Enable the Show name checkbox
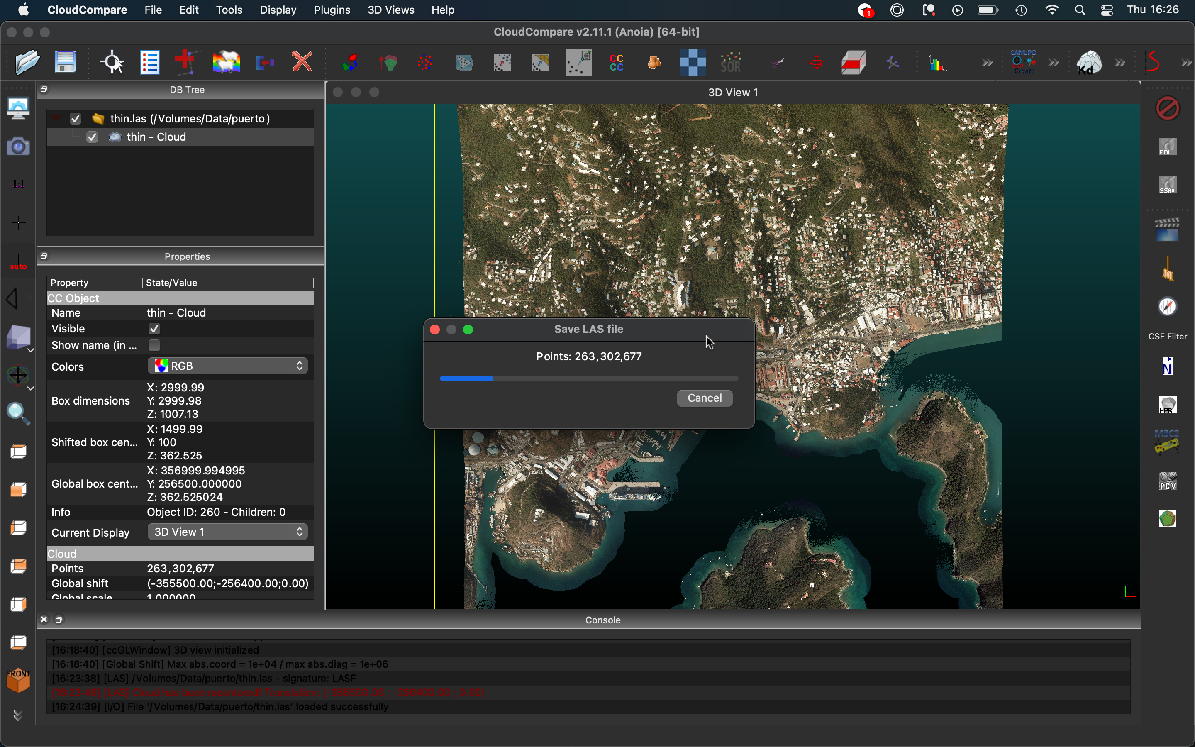 click(x=154, y=345)
